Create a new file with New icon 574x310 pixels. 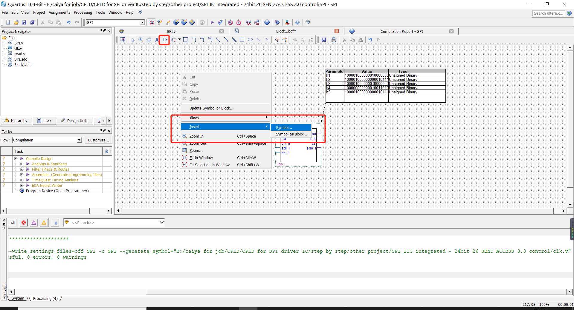point(8,22)
